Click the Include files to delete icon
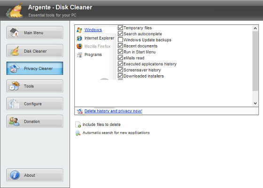 [x=78, y=125]
